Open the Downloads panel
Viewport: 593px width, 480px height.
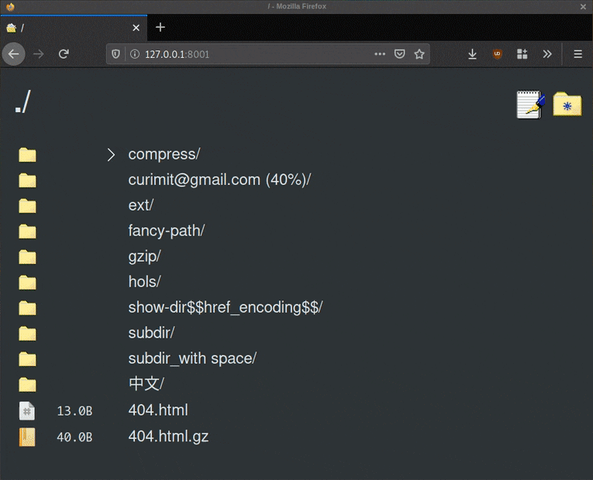472,54
